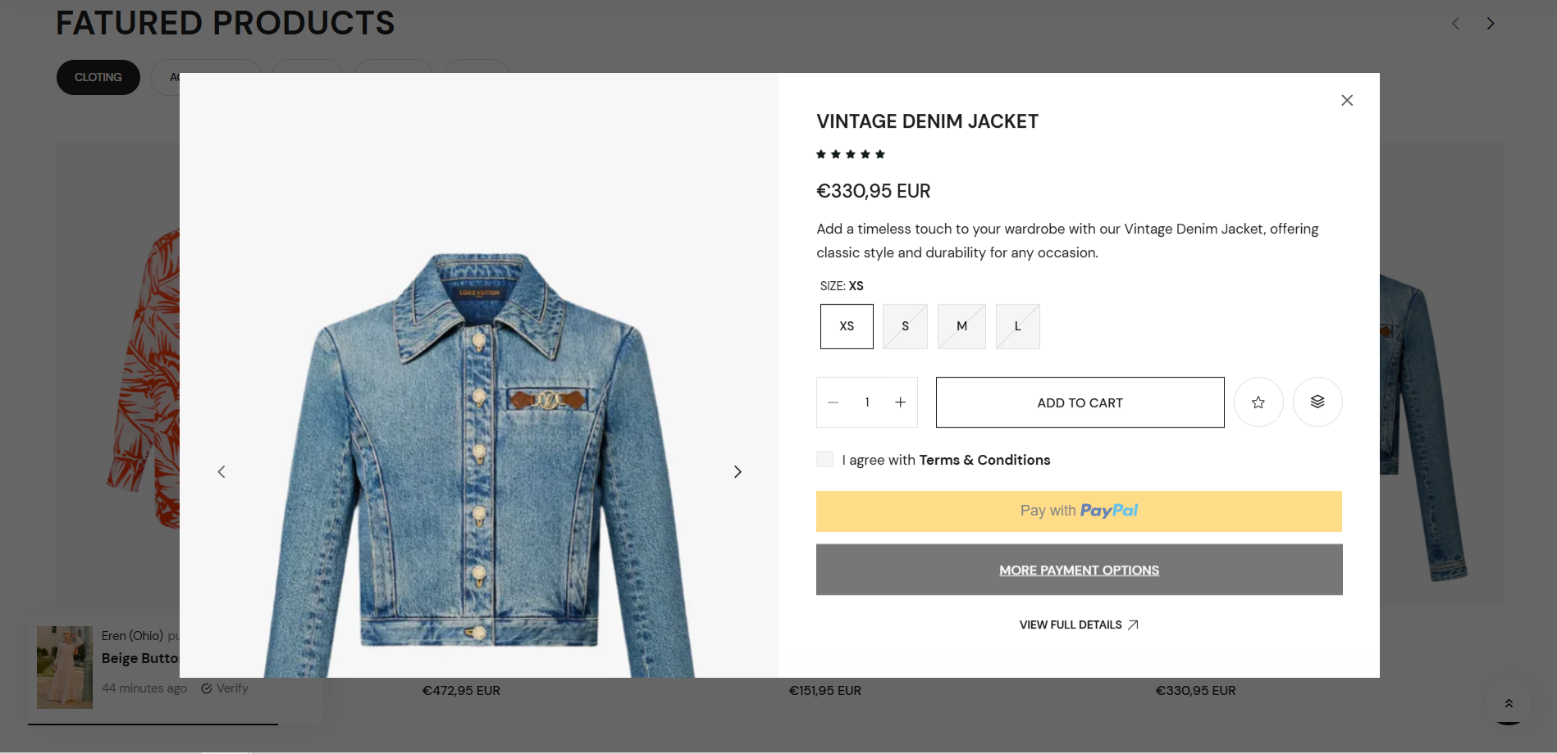Image resolution: width=1557 pixels, height=754 pixels.
Task: Select size XS
Action: tap(847, 326)
